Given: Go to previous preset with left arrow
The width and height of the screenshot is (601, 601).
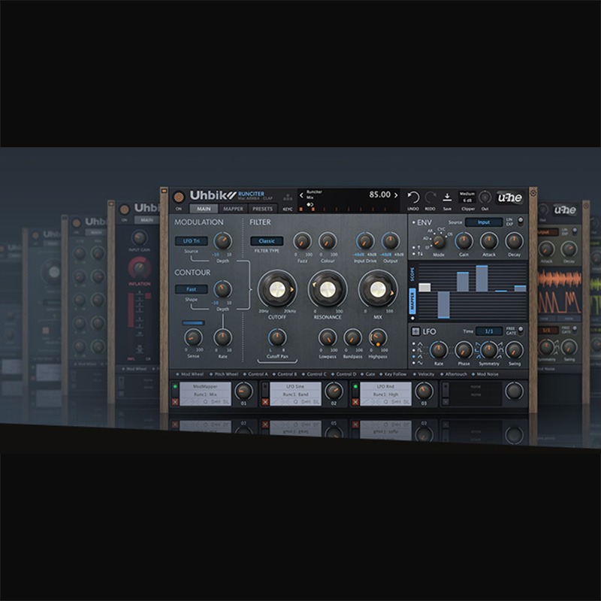Looking at the screenshot, I should pyautogui.click(x=301, y=195).
